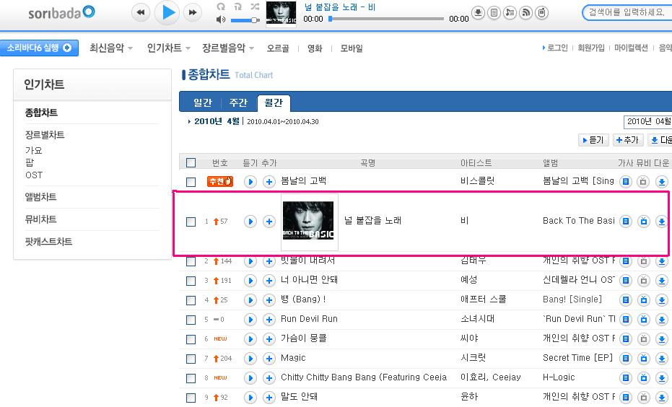Screen dimensions: 672x407
Task: Add 말도 안돼 to playlist
Action: pyautogui.click(x=269, y=398)
